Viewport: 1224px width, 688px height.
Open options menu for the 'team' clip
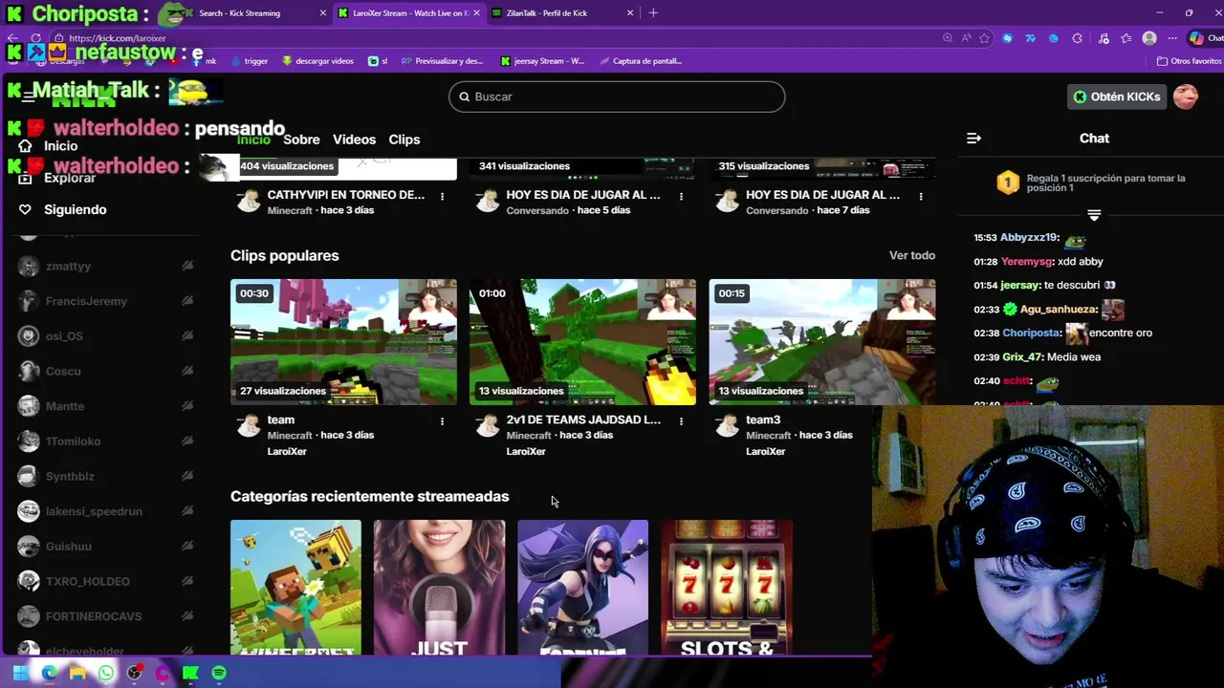pos(442,420)
